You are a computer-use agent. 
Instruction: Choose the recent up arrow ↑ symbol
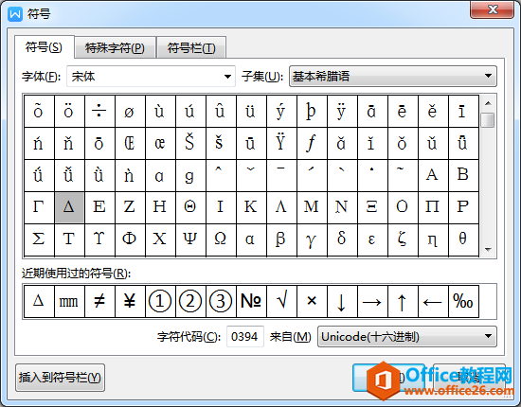point(403,301)
